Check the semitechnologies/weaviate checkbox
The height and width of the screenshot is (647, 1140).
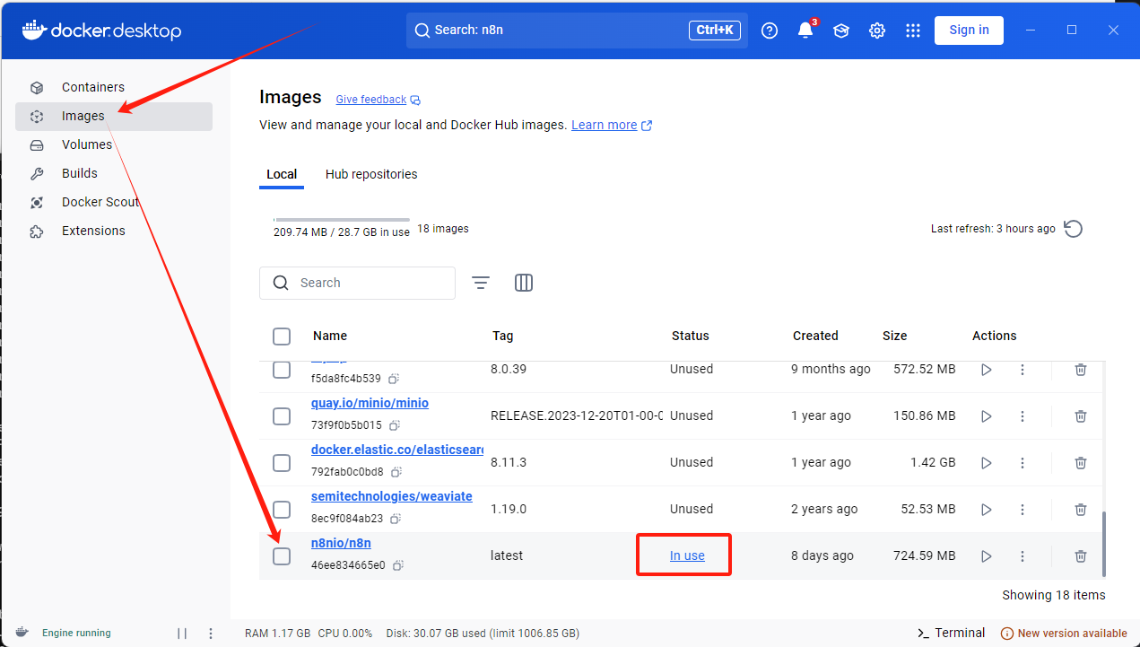[x=282, y=510]
